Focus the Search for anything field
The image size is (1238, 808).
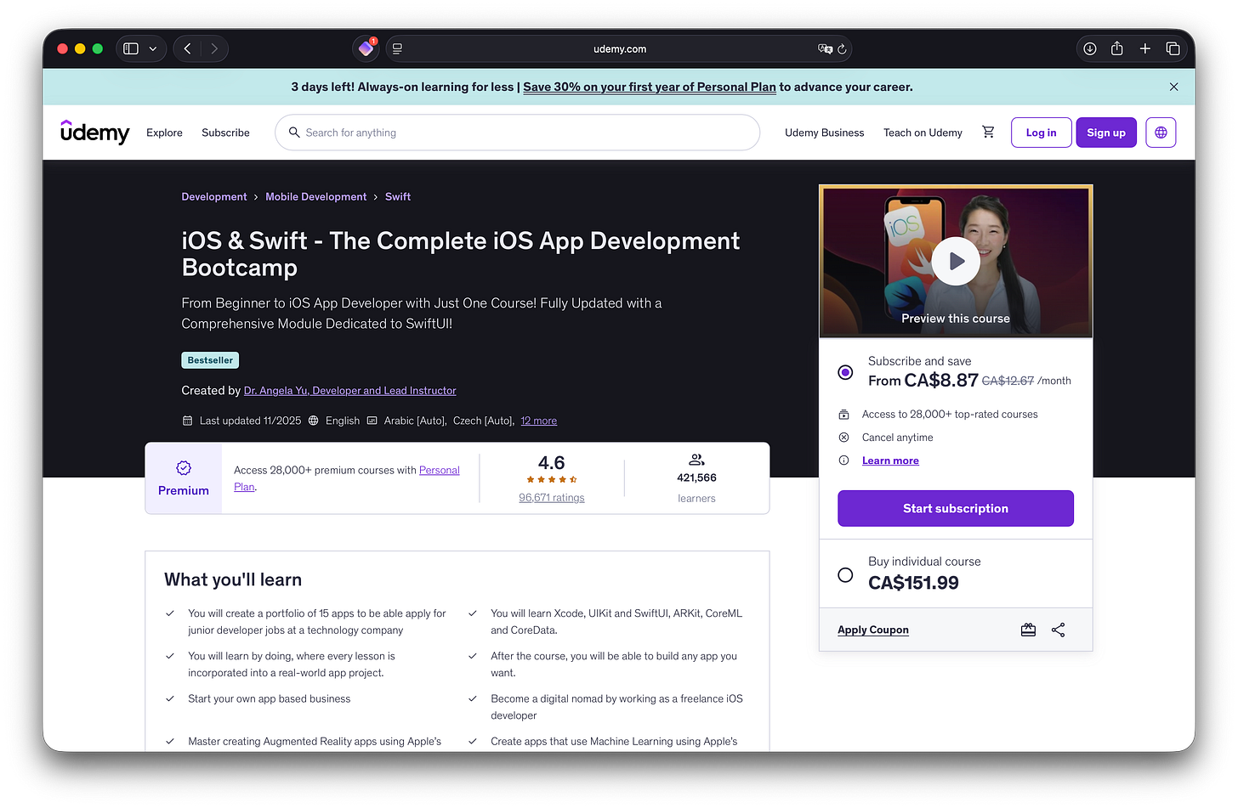click(x=517, y=133)
